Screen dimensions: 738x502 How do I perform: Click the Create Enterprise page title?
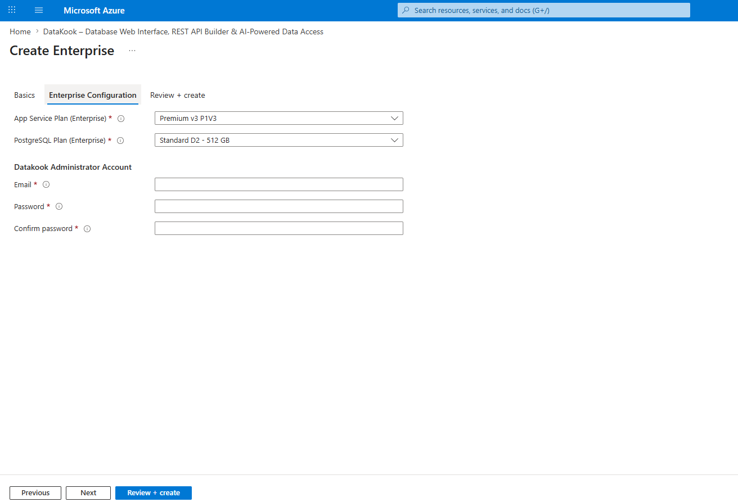(62, 51)
